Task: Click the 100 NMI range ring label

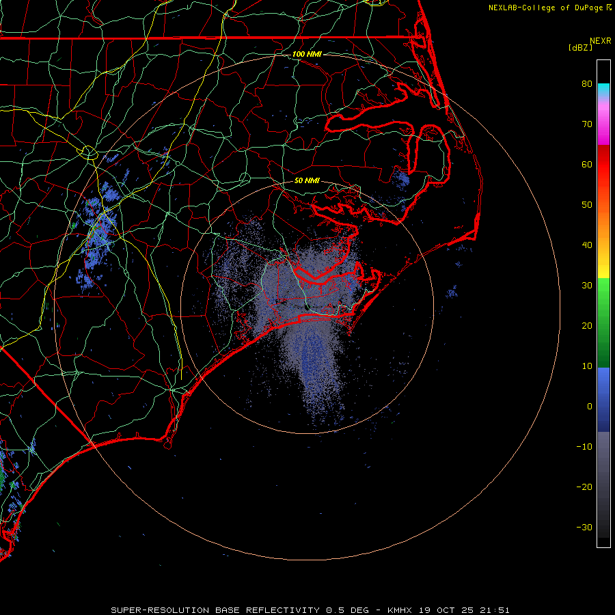Action: click(x=307, y=54)
